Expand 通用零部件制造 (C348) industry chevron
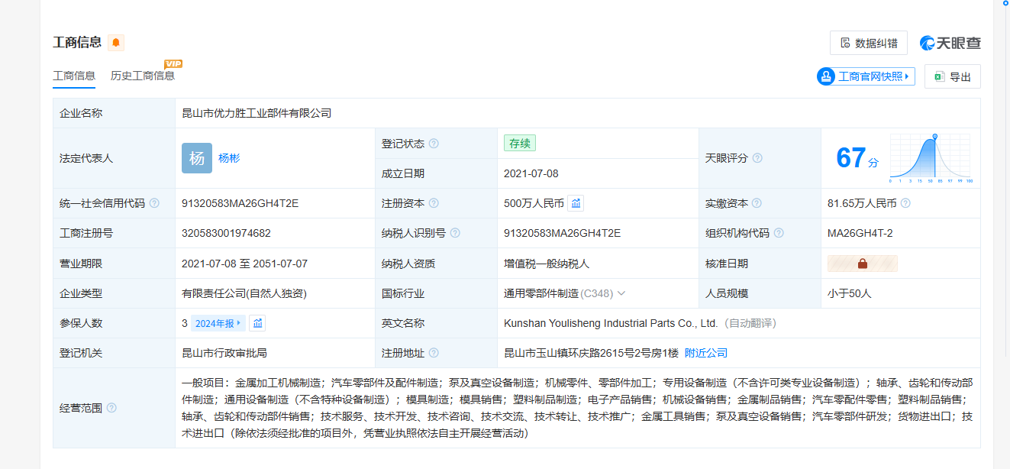The height and width of the screenshot is (469, 1010). point(621,293)
